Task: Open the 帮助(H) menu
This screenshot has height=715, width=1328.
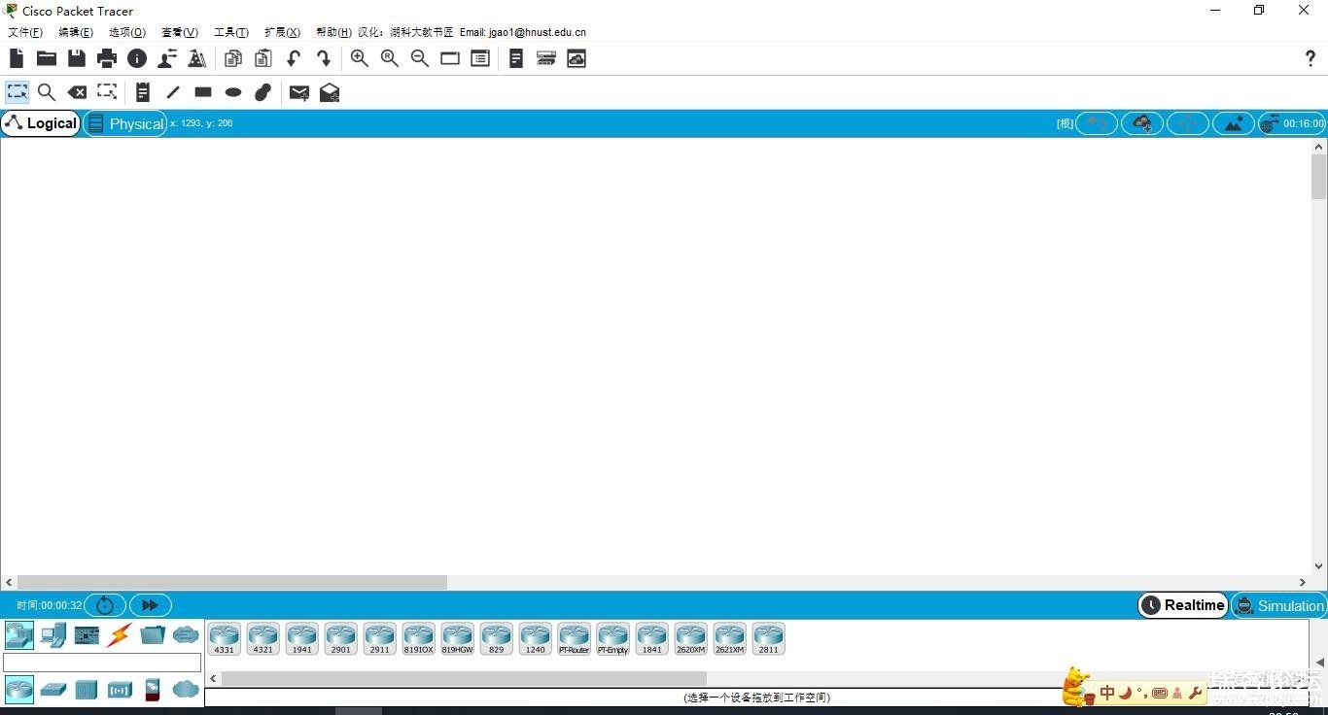Action: (333, 32)
